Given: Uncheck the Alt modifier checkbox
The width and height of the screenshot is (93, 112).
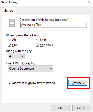Looking at the screenshot, I should [10, 40].
